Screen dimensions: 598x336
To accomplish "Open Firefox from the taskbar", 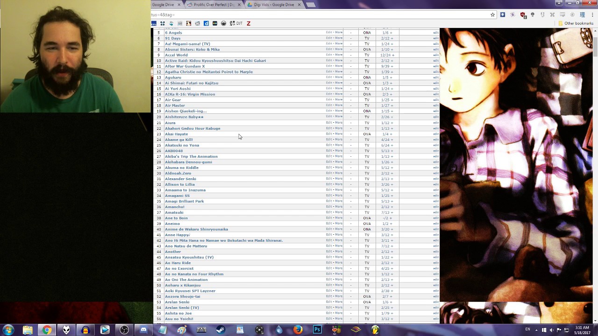I will coord(298,330).
